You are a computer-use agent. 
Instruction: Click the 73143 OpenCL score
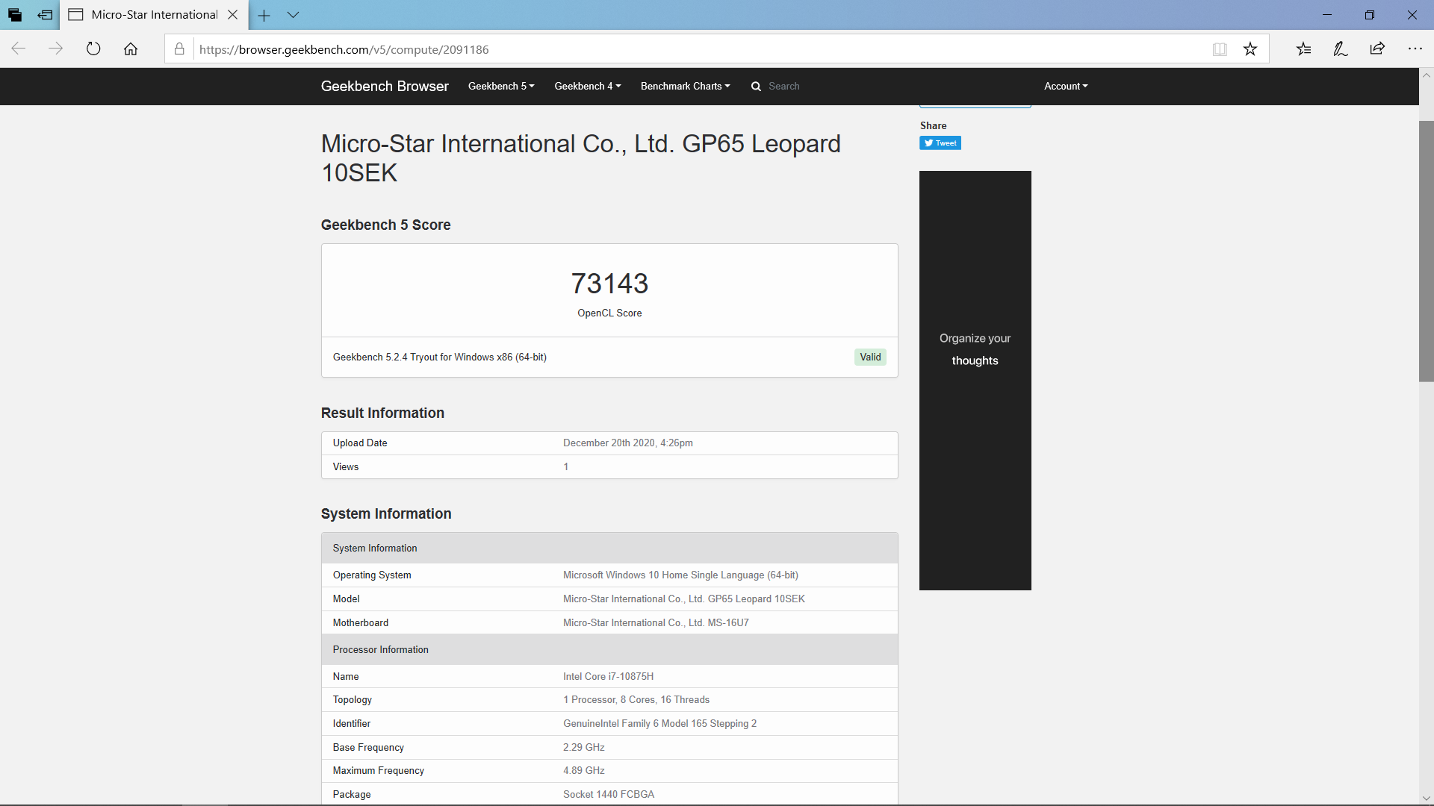[609, 284]
